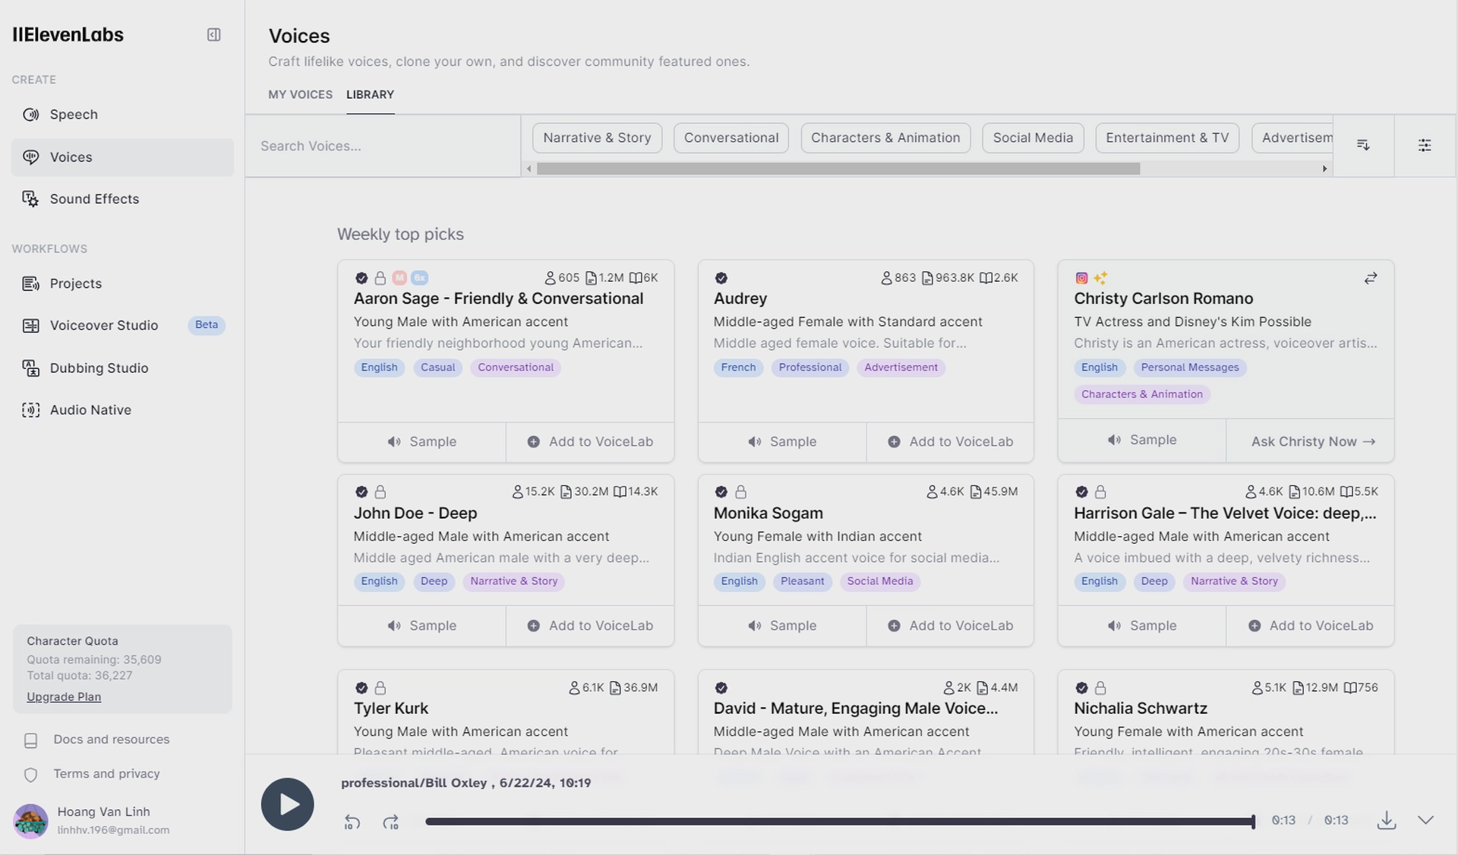This screenshot has width=1458, height=855.
Task: Click verified badge on Audrey card
Action: pyautogui.click(x=721, y=279)
